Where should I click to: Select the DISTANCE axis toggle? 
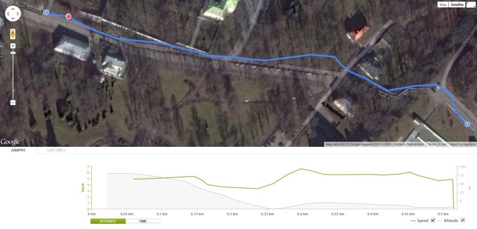click(x=108, y=221)
